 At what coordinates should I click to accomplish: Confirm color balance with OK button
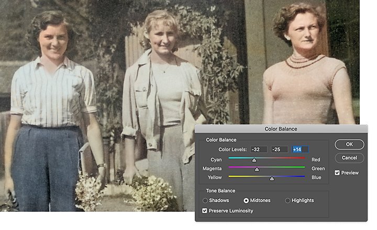[349, 144]
